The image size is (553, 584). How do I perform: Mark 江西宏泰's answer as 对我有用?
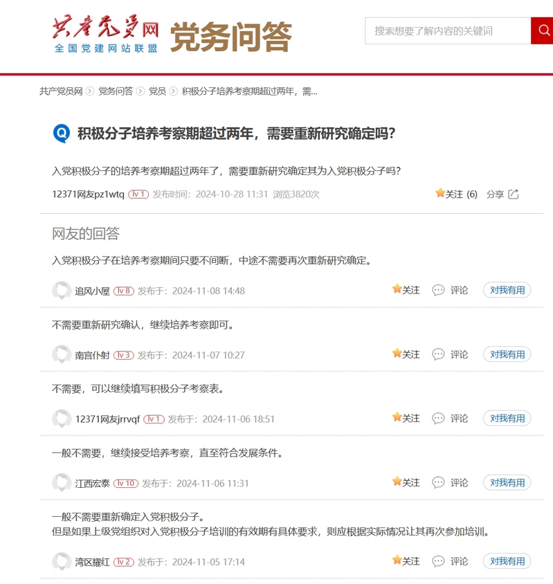(x=507, y=483)
